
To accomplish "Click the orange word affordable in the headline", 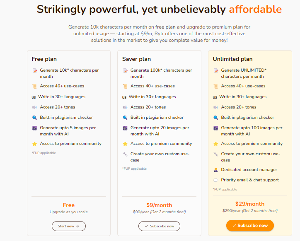I will click(x=255, y=9).
